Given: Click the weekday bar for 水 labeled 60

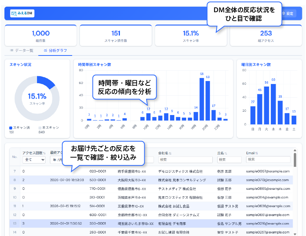Looking at the screenshot, I should point(273,104).
